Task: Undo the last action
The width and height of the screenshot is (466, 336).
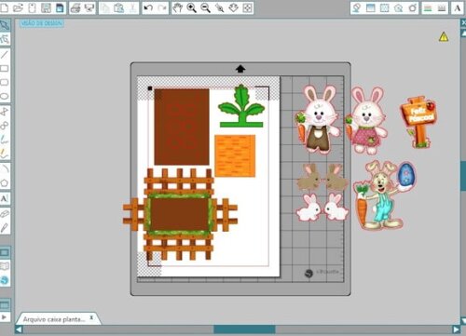Action: (148, 7)
